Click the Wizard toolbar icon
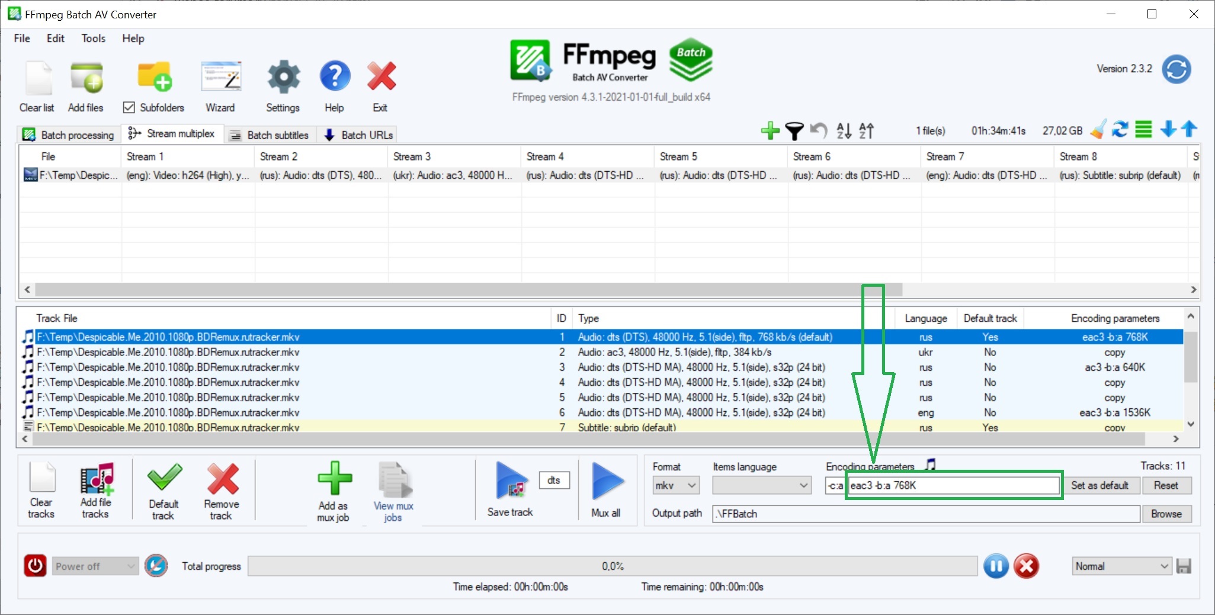The image size is (1215, 615). click(x=220, y=78)
